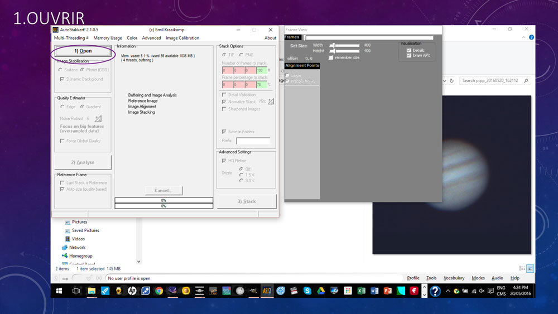The width and height of the screenshot is (558, 314).
Task: Select the Planet (COG) radio button
Action: click(x=82, y=70)
